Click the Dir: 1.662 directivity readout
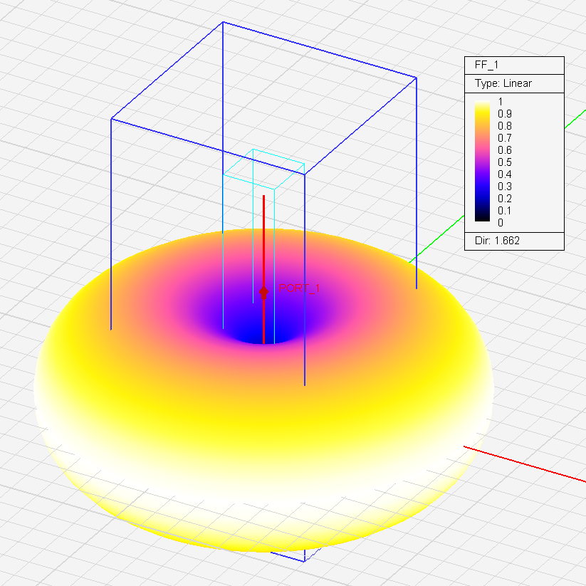The height and width of the screenshot is (586, 586). 497,241
